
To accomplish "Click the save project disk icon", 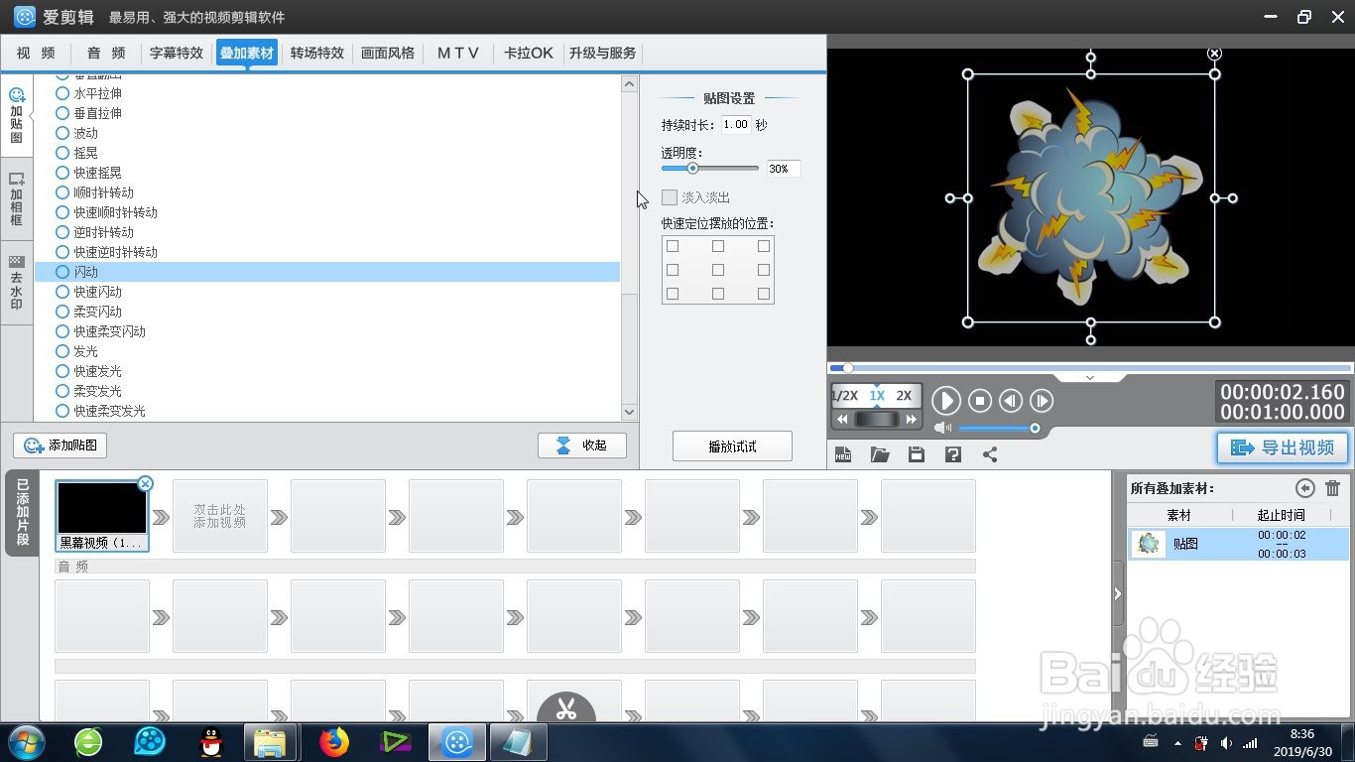I will point(917,454).
